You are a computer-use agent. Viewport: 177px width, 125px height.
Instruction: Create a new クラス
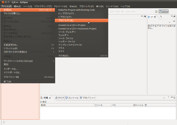click(81, 48)
